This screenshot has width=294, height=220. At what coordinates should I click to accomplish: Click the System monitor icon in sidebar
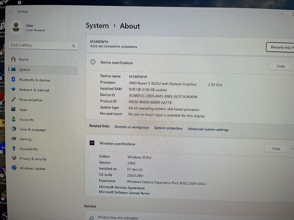pos(13,69)
